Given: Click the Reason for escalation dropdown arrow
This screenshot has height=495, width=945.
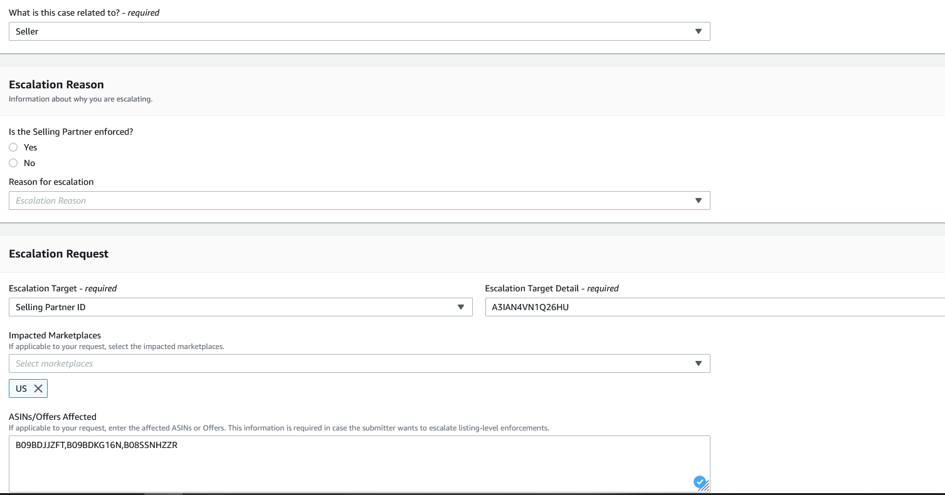Looking at the screenshot, I should 699,201.
